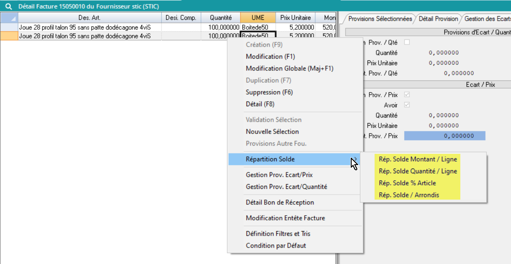Click the UME column header

258,18
